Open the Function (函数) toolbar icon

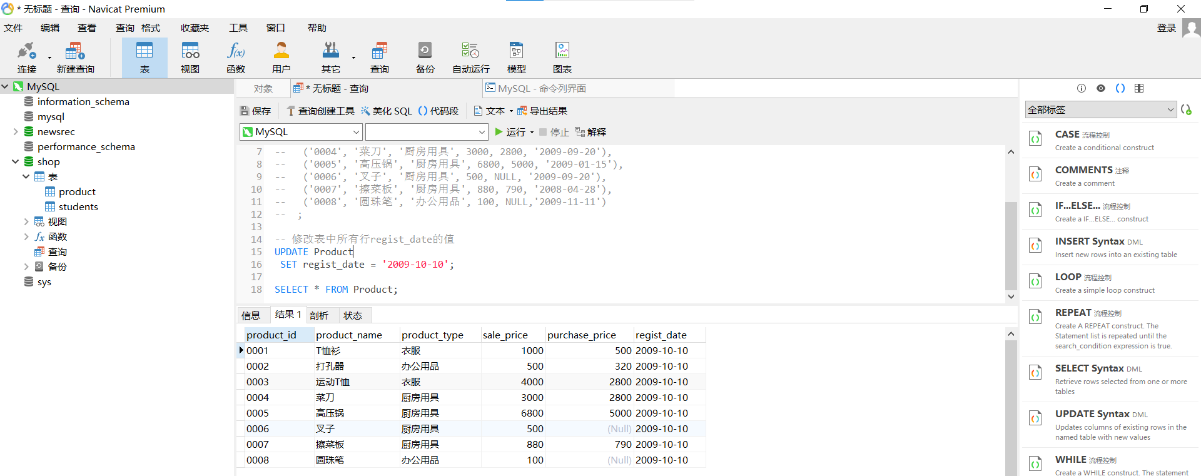pos(236,58)
